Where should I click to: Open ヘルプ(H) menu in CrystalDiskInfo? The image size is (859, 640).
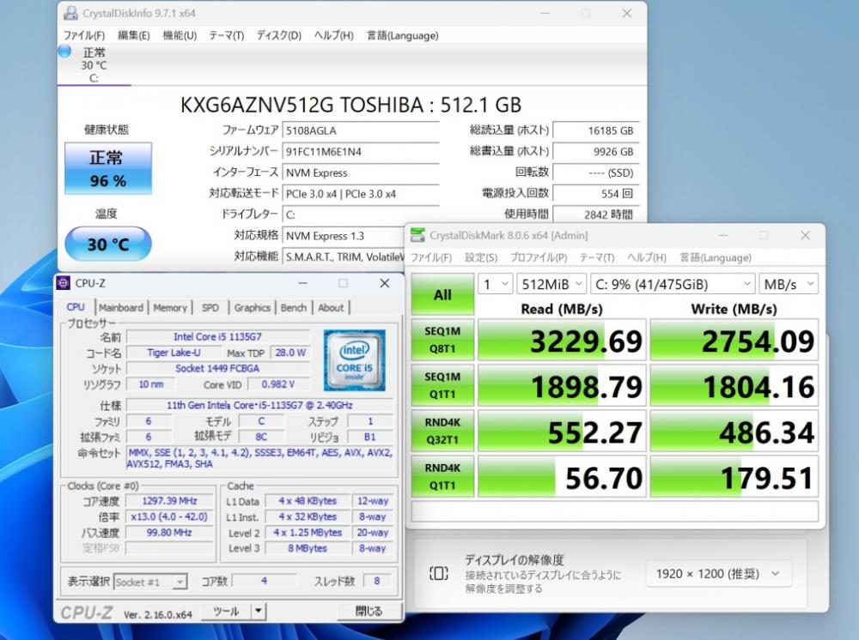333,35
